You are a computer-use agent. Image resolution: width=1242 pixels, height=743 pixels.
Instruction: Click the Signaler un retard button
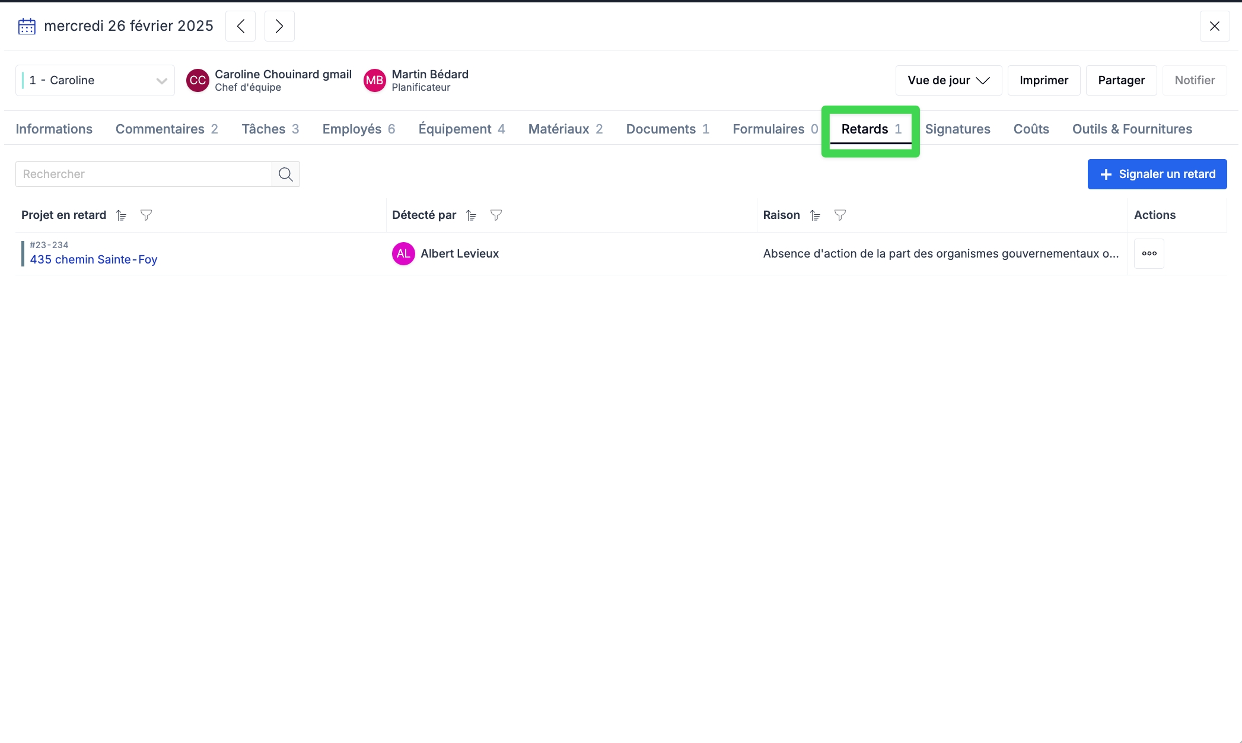pos(1157,174)
